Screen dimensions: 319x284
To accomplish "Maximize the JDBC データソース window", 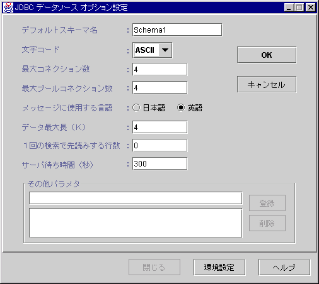I will [x=299, y=8].
